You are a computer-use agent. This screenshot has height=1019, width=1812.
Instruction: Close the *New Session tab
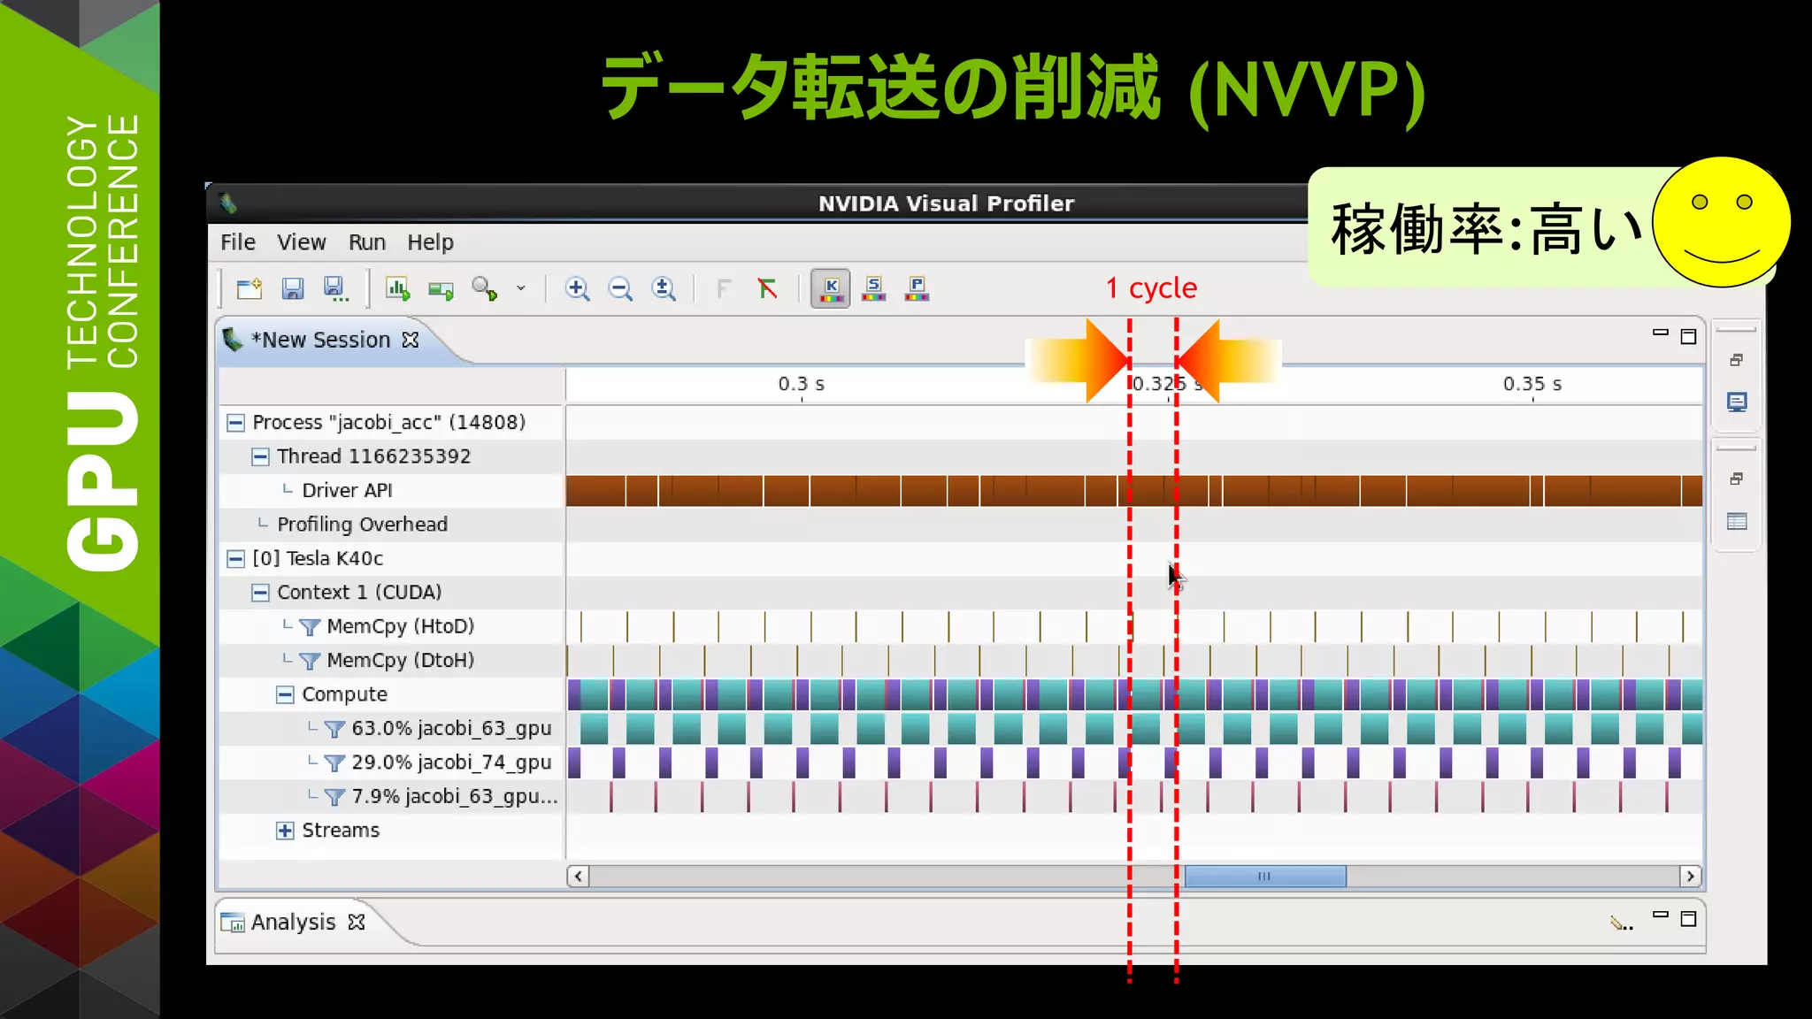coord(411,340)
